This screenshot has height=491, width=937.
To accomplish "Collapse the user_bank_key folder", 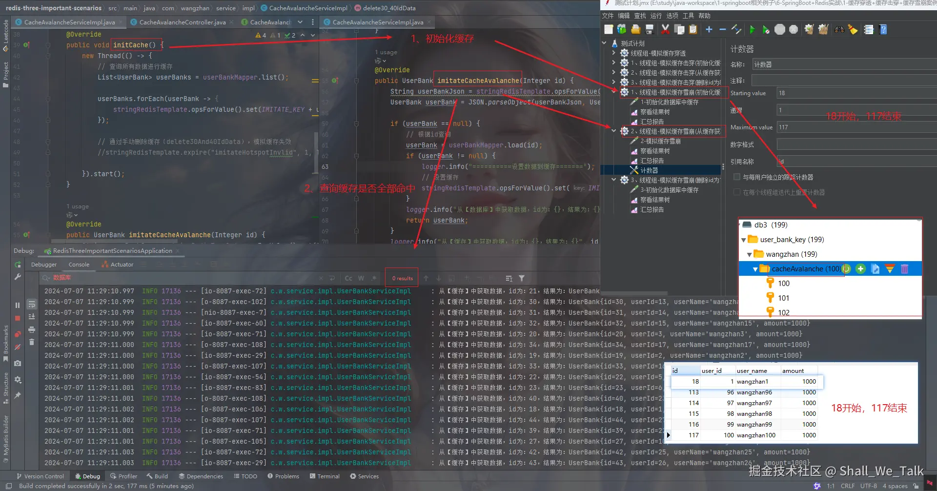I will click(744, 240).
